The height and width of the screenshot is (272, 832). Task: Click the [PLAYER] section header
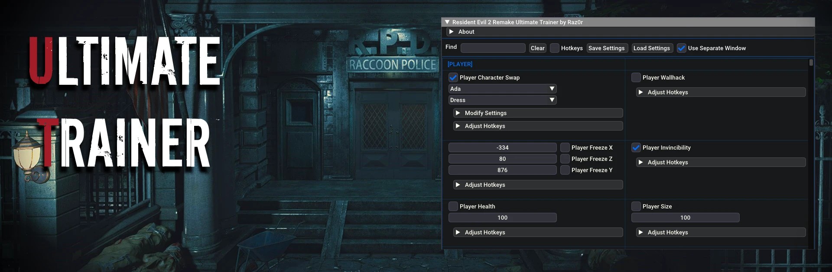pyautogui.click(x=460, y=64)
